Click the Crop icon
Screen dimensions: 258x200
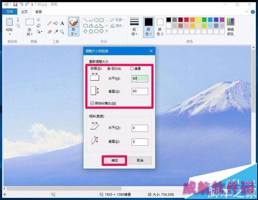click(39, 20)
